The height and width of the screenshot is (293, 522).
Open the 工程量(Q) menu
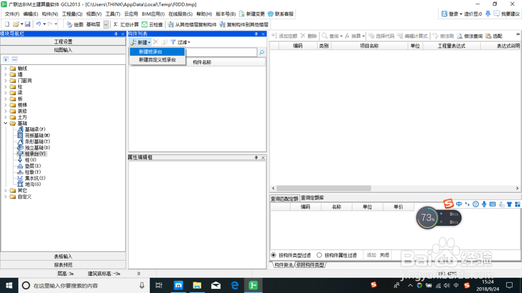coord(72,14)
